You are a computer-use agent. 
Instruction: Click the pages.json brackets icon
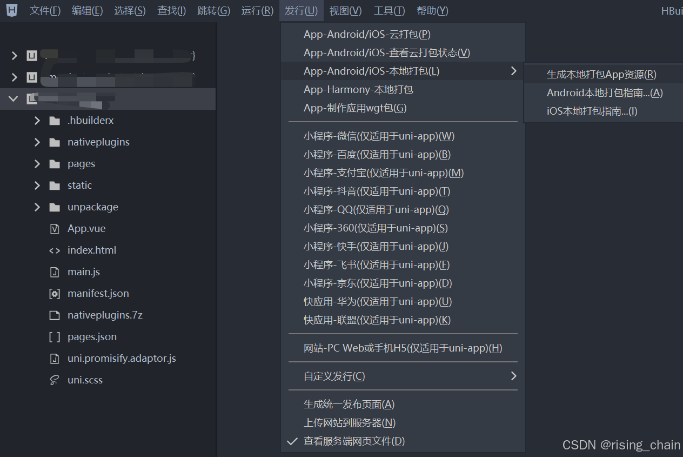55,337
